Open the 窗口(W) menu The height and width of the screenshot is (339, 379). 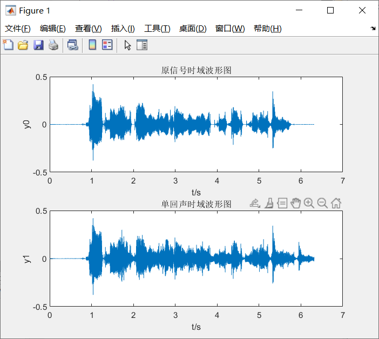[x=230, y=29]
